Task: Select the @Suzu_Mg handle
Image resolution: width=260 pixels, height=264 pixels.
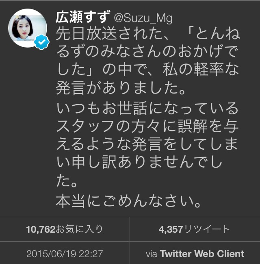Action: click(143, 18)
